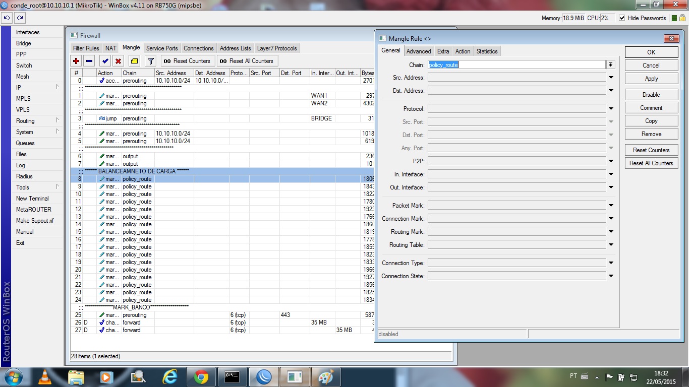
Task: Expand the Packet Mark field
Action: [611, 206]
